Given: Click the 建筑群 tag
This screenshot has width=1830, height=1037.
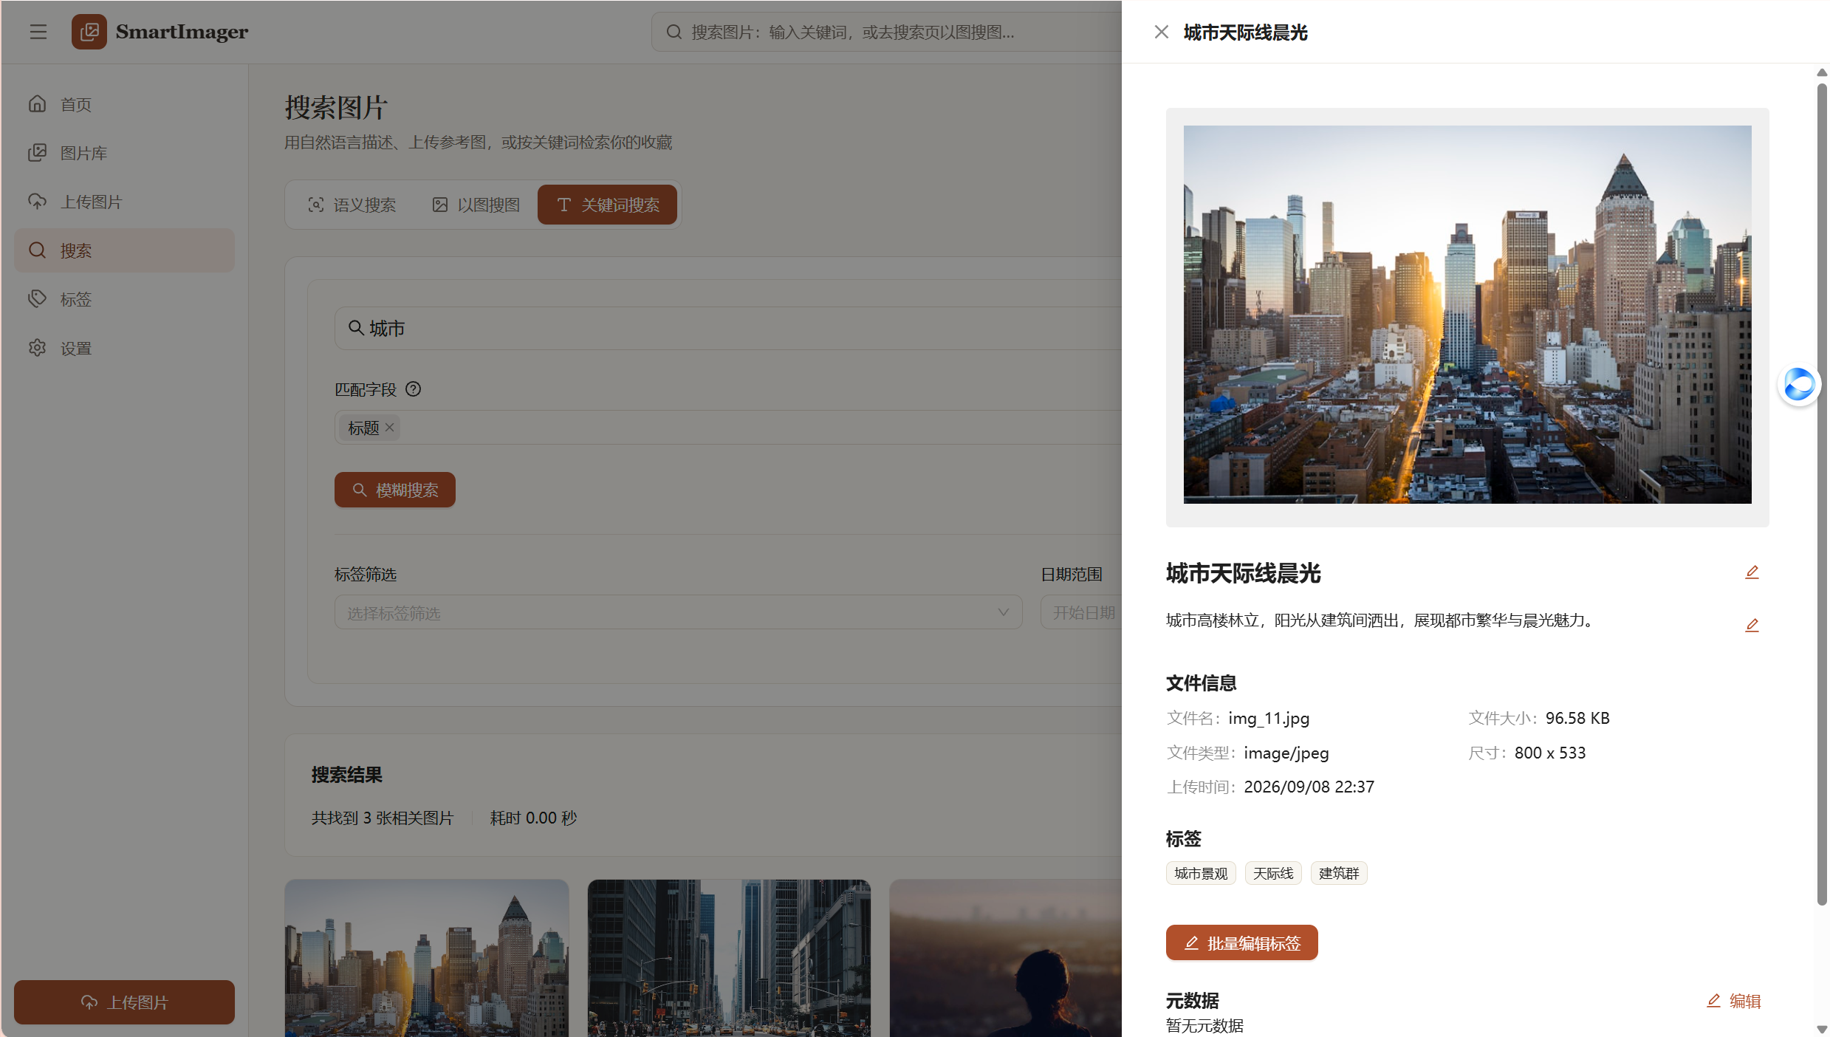Looking at the screenshot, I should [1339, 873].
